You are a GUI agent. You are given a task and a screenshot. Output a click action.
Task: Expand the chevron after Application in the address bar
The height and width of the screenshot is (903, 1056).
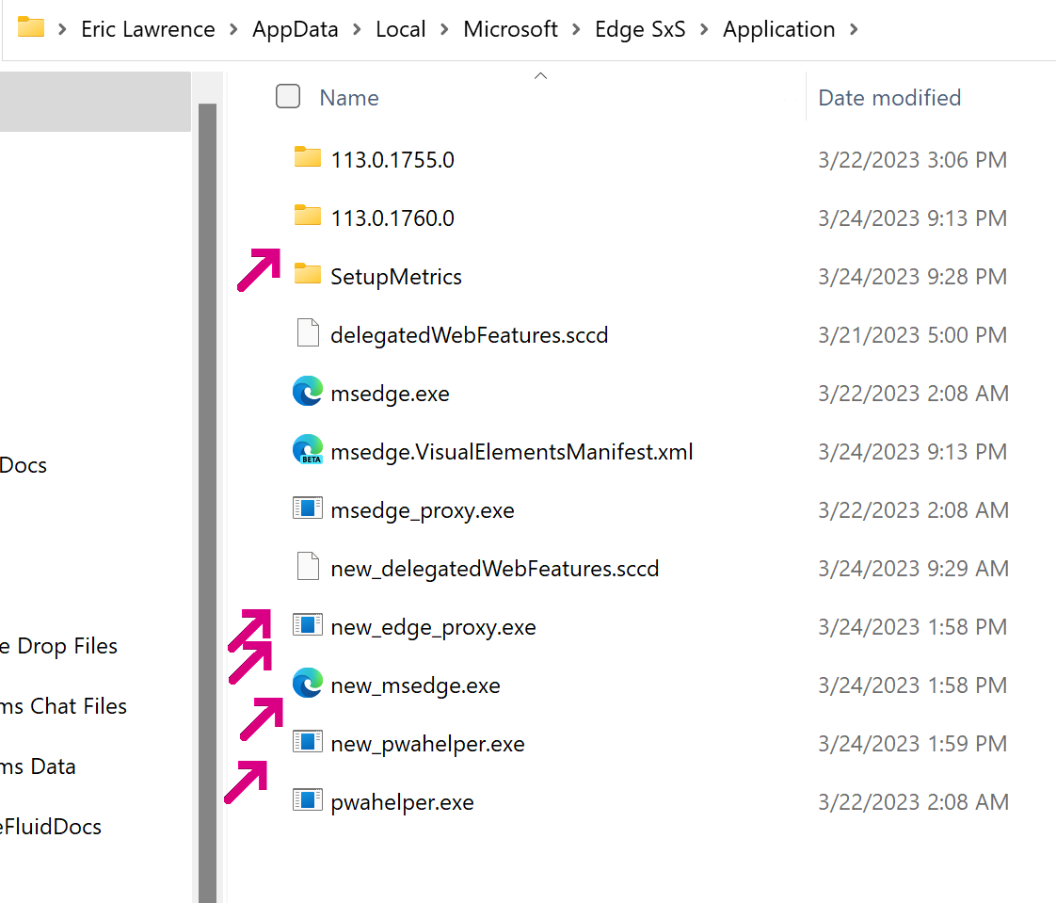[x=854, y=29]
